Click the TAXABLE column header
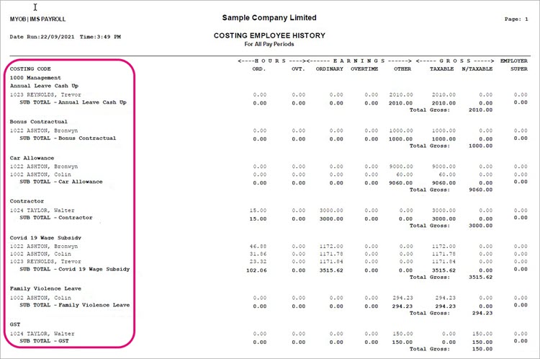Image resolution: width=540 pixels, height=359 pixels. point(441,69)
